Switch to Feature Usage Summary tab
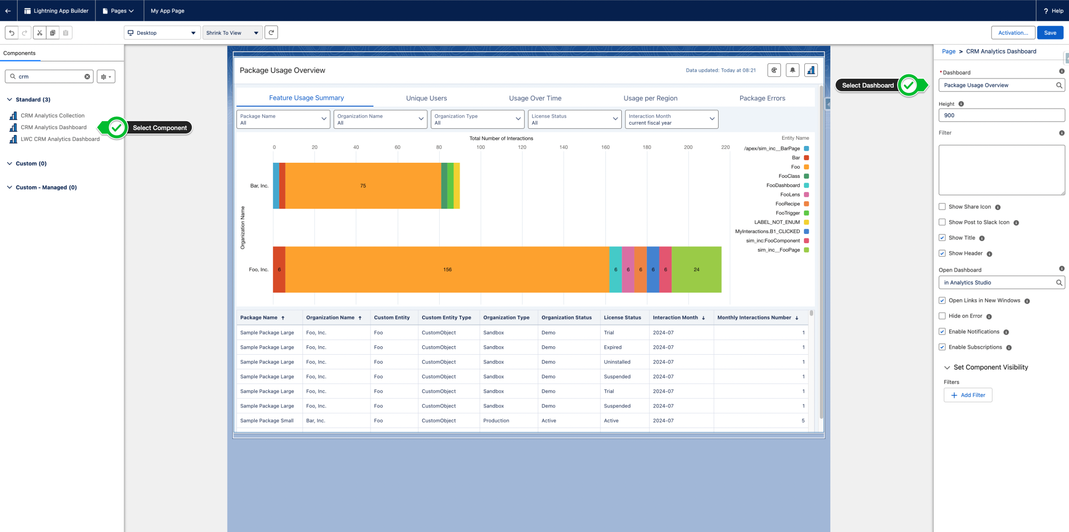Screen dimensions: 1069x532 pyautogui.click(x=306, y=98)
